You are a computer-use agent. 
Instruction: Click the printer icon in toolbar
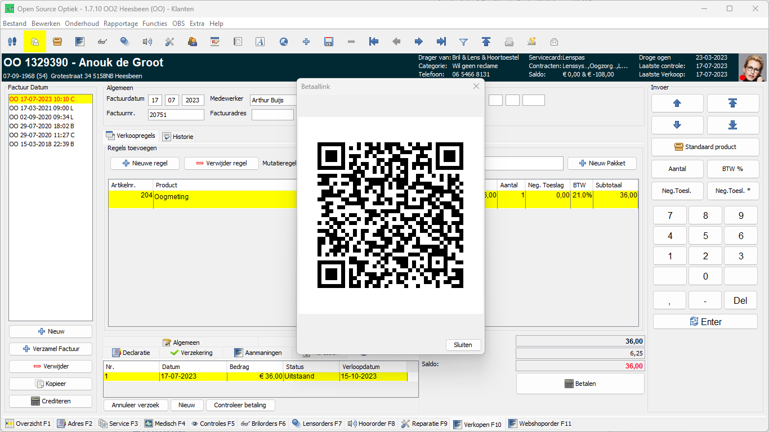click(x=509, y=42)
